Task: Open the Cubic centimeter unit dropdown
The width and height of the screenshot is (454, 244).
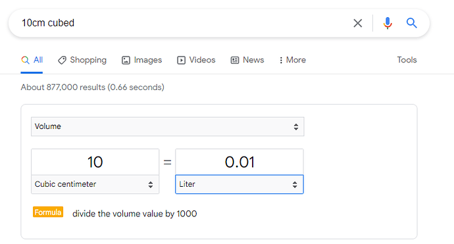Action: [95, 184]
